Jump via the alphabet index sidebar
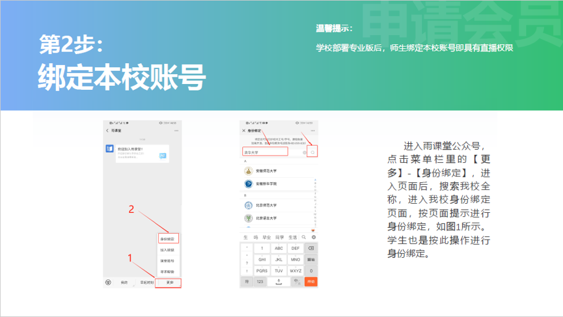The image size is (563, 317). [315, 203]
